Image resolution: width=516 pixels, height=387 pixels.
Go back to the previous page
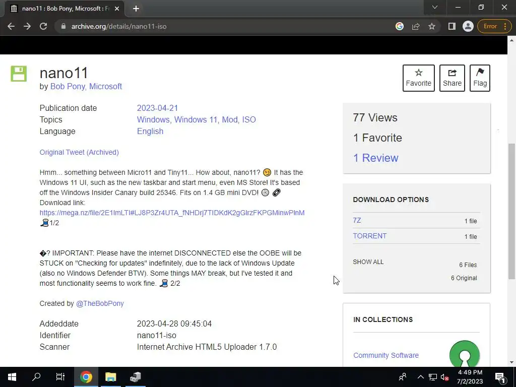[x=11, y=26]
